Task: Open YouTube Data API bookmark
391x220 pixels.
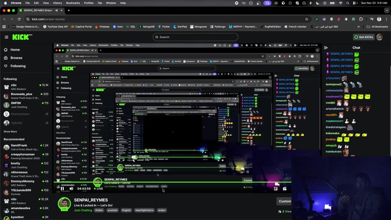Action: pos(56,27)
